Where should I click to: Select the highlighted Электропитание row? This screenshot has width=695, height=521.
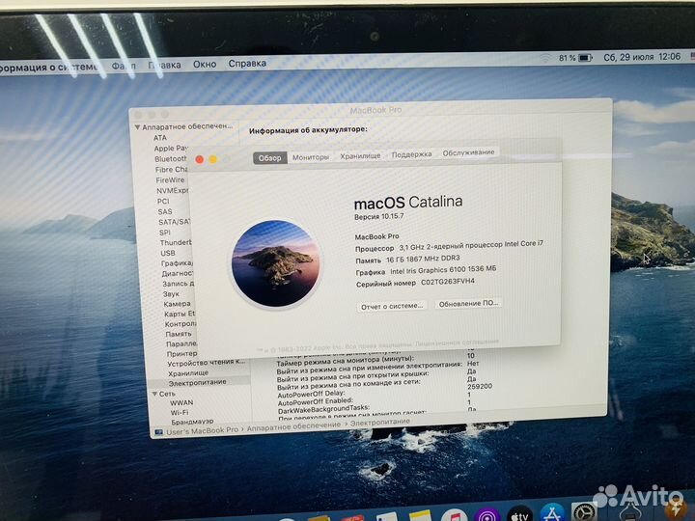199,382
